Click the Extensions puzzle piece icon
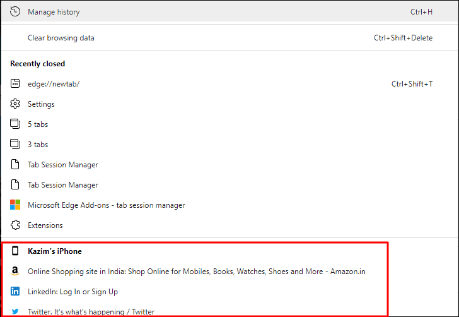Image resolution: width=459 pixels, height=317 pixels. tap(15, 225)
